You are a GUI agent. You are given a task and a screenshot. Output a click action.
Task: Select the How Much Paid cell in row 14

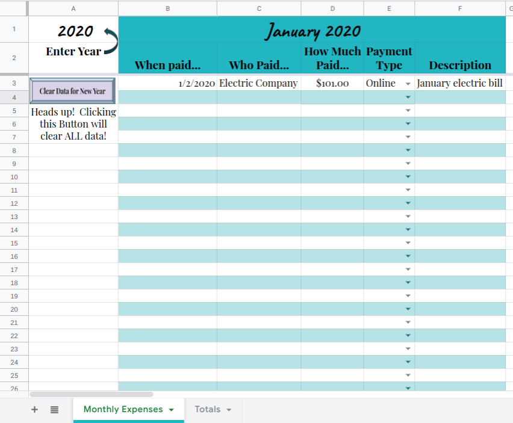[x=332, y=230]
